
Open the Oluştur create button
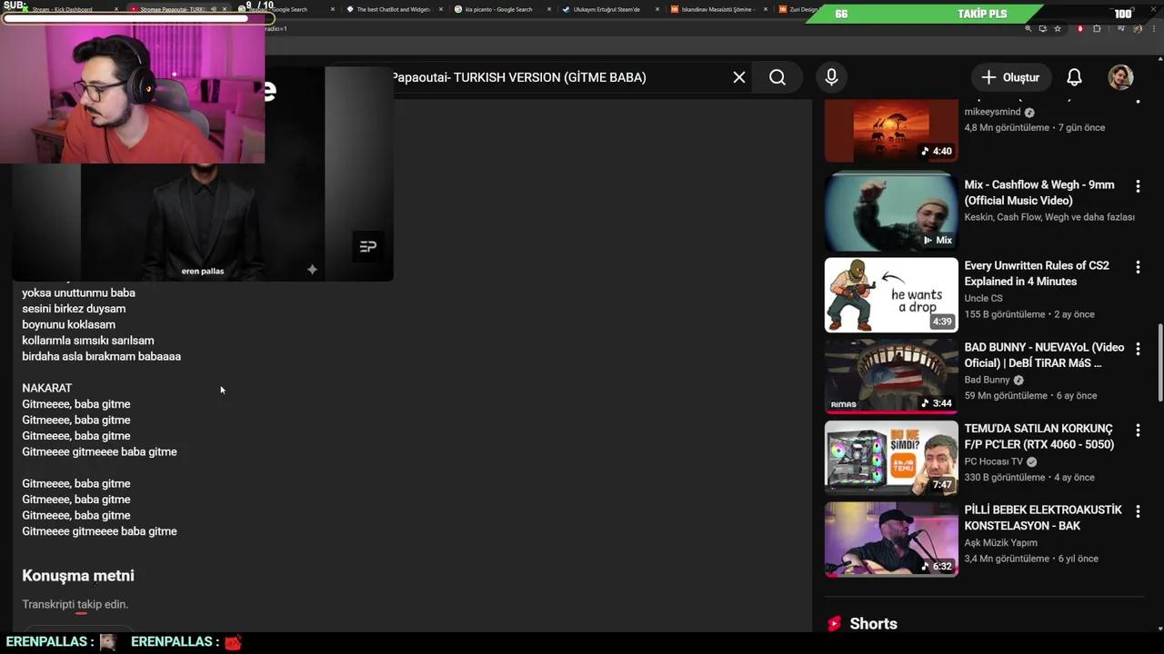(x=1011, y=77)
